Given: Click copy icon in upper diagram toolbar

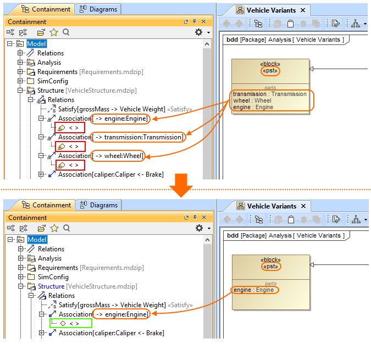Looking at the screenshot, I should point(278,24).
